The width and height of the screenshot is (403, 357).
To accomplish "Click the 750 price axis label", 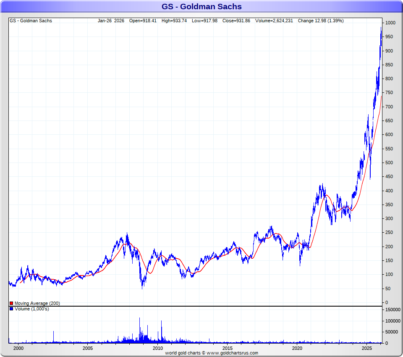I will (389, 92).
